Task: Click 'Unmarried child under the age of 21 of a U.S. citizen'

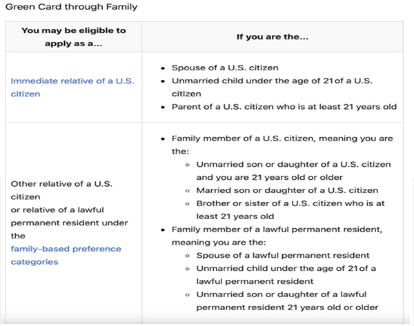Action: 272,88
